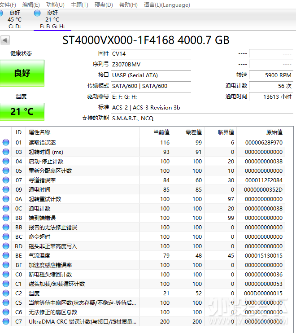Click the blue orb for attribute 01 读取错误率
Viewport: 296px width, 333px height.
click(x=6, y=142)
